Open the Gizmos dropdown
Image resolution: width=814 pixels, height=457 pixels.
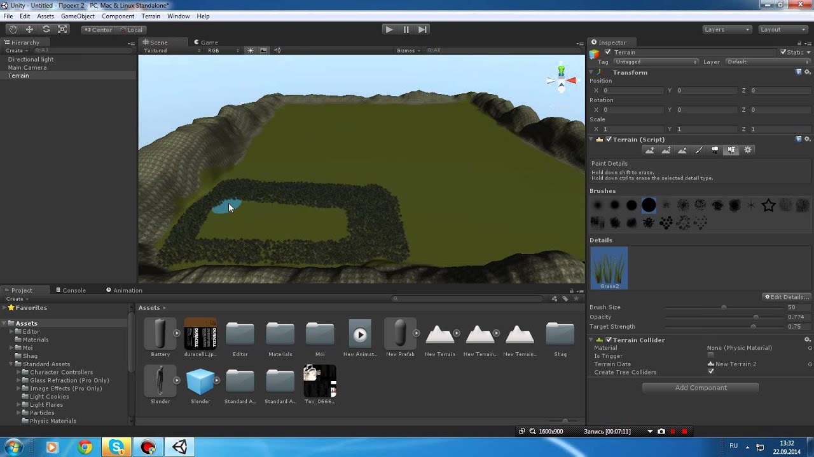coord(408,50)
